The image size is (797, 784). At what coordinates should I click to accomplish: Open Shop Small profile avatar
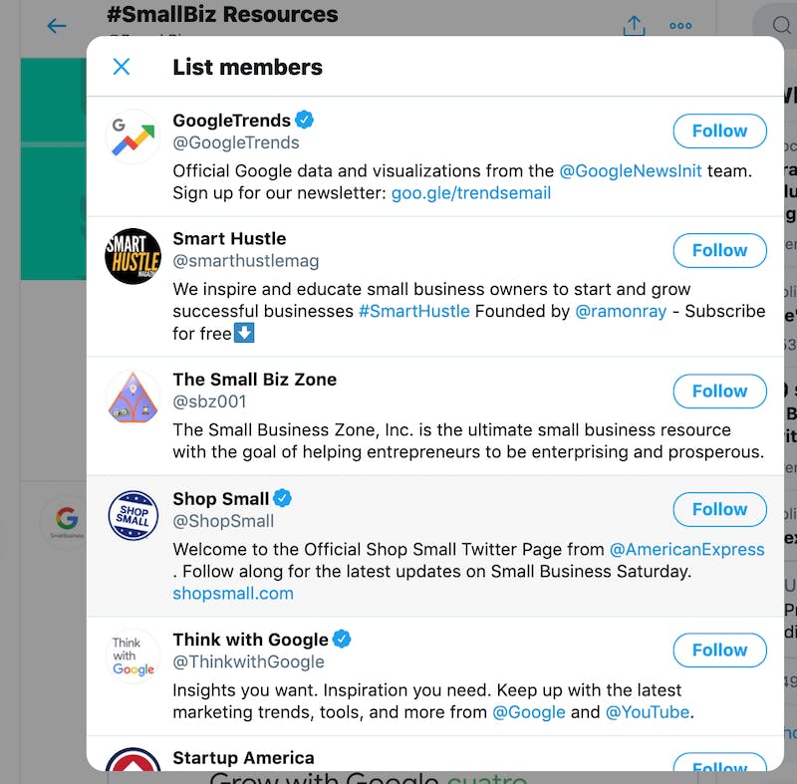[x=133, y=515]
